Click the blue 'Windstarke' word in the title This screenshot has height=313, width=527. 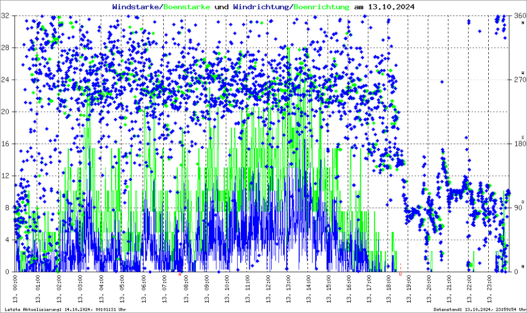coord(137,7)
